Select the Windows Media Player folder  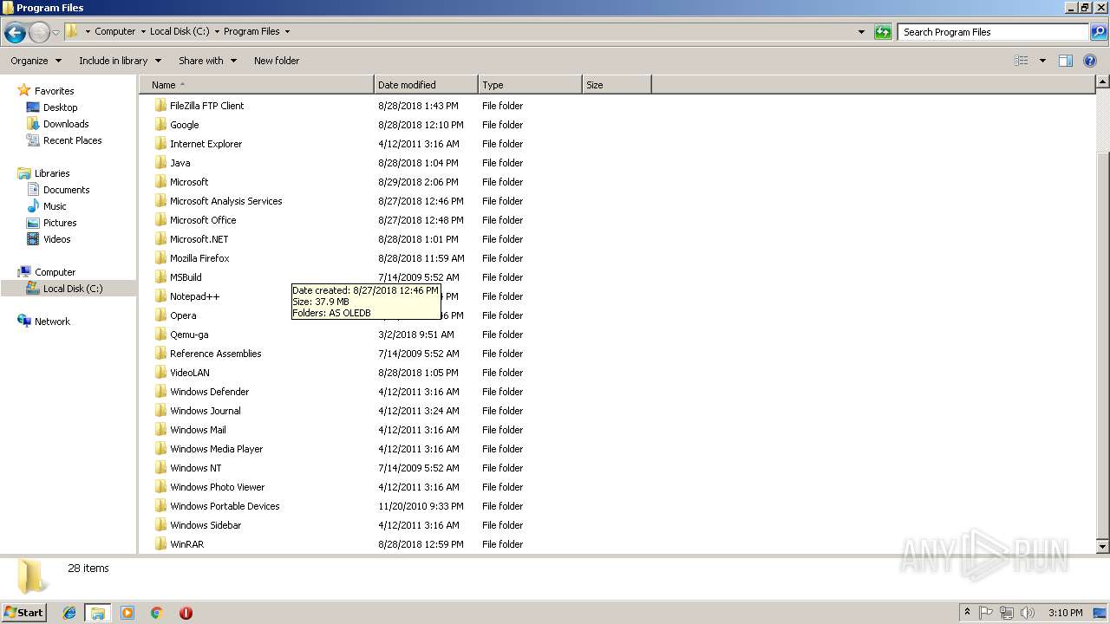(x=216, y=449)
